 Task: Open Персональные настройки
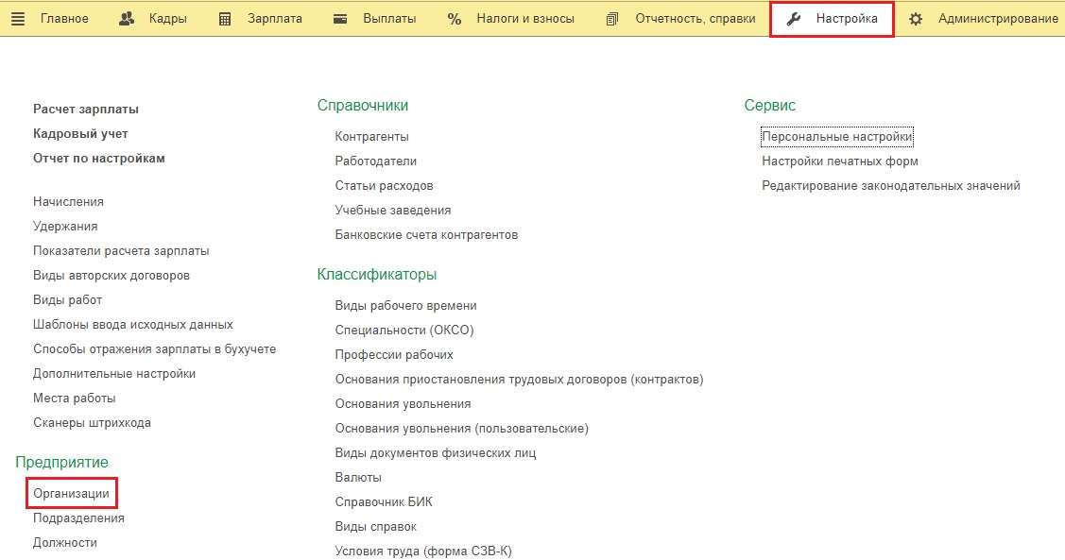(837, 136)
